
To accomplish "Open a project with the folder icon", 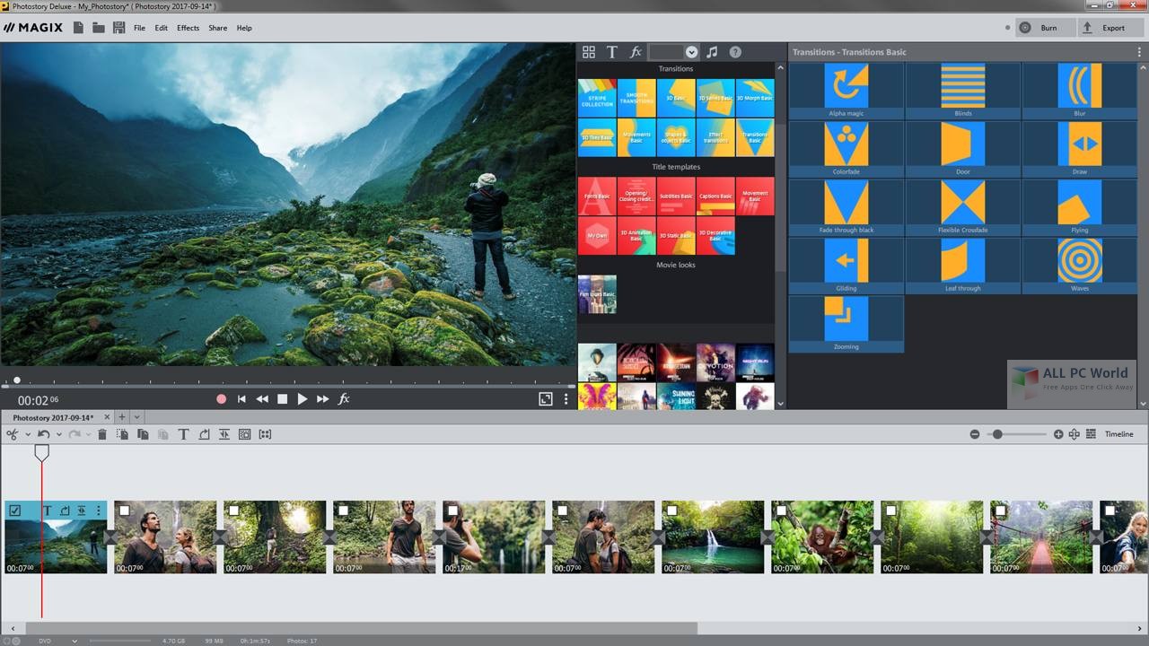I will [98, 28].
